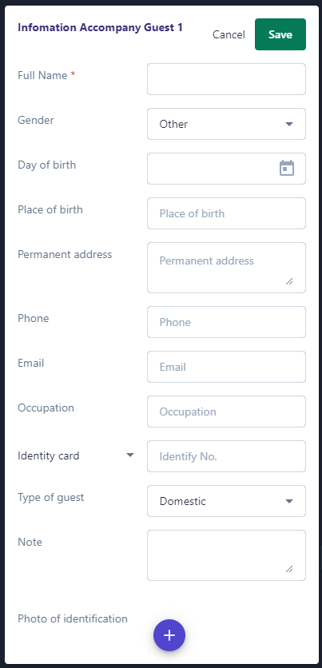
Task: Grab the Permanent address resize handle
Action: [x=289, y=280]
